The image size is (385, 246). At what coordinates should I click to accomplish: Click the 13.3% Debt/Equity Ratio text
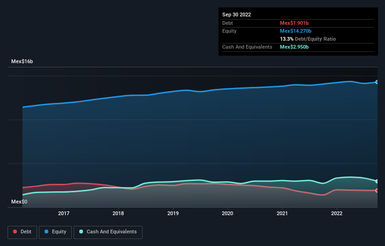[x=308, y=39]
